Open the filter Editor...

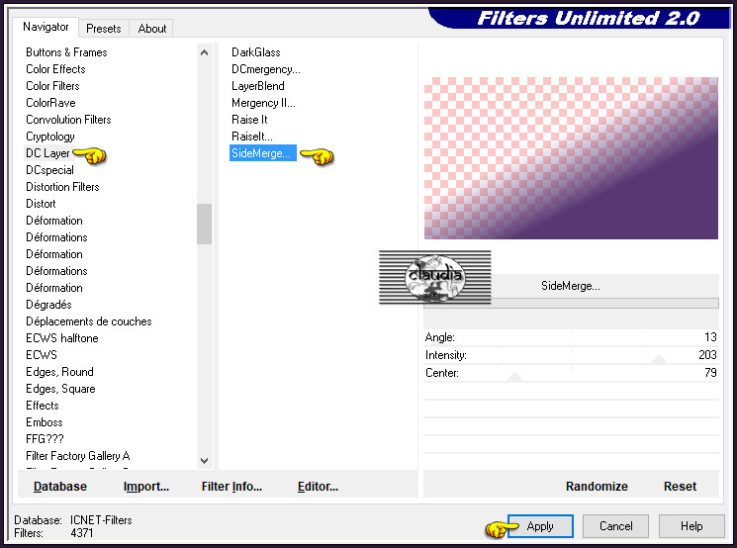[x=318, y=487]
